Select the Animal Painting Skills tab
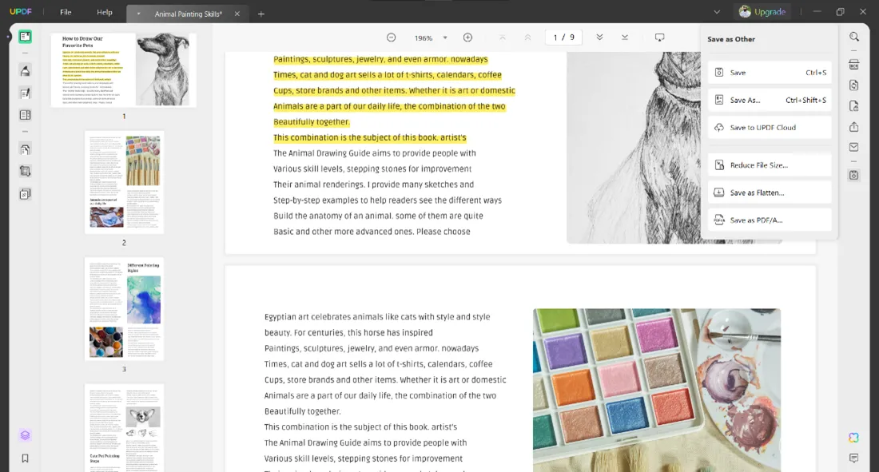 tap(189, 14)
